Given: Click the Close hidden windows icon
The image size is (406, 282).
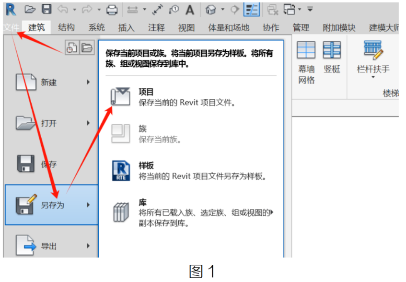Looking at the screenshot, I should coord(273,10).
